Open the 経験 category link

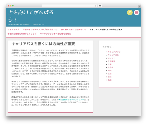click(x=110, y=74)
